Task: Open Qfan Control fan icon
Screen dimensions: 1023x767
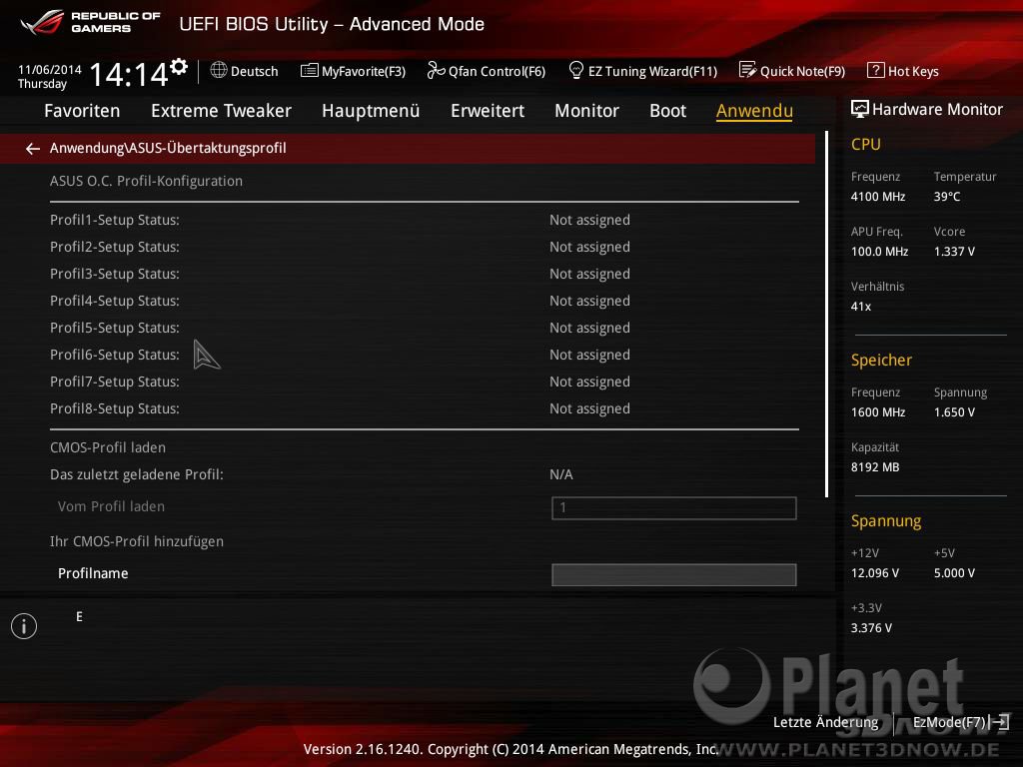Action: click(436, 70)
